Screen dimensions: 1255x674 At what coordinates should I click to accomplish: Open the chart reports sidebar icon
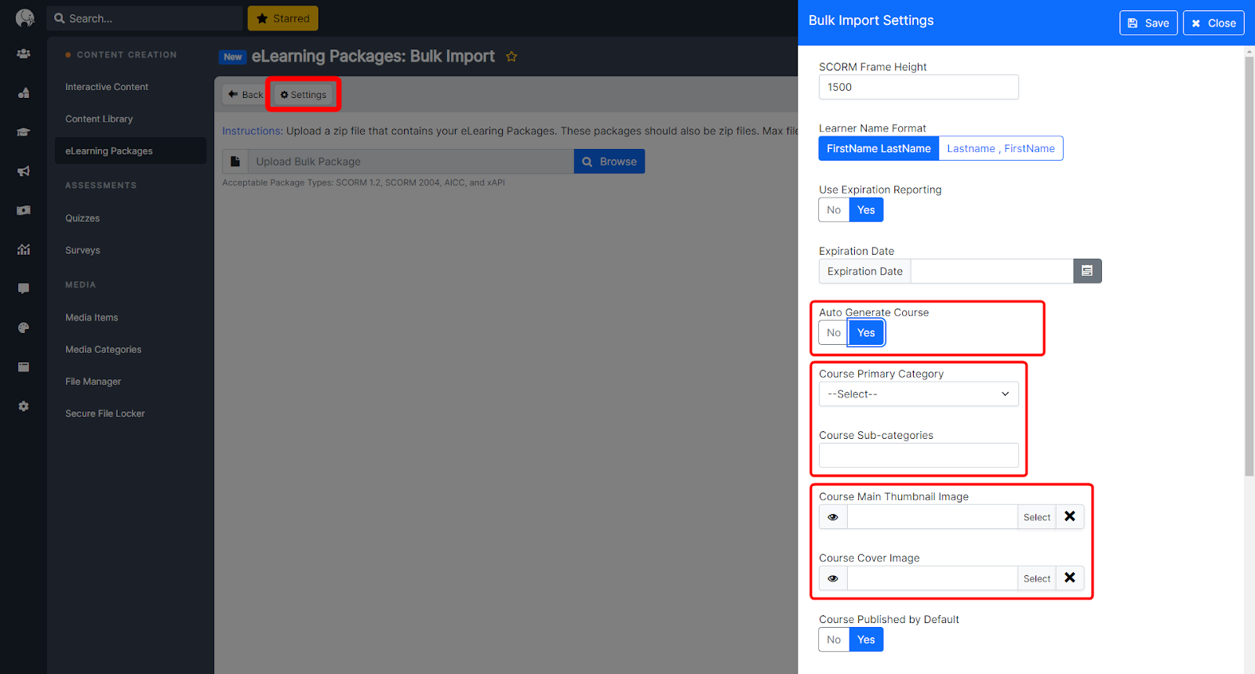24,249
